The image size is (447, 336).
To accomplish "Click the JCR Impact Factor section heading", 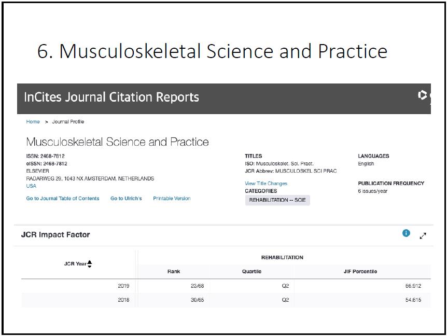I will point(55,235).
